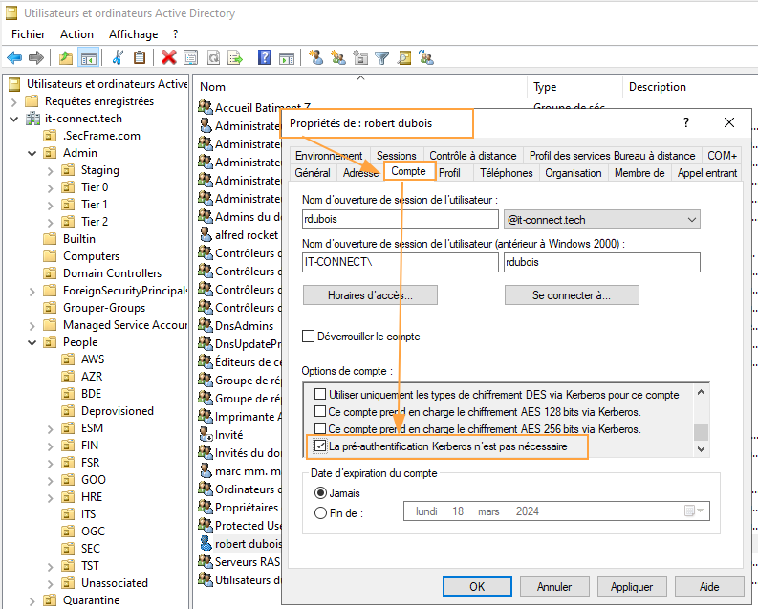Click the it-connect.tech domain icon

(32, 119)
